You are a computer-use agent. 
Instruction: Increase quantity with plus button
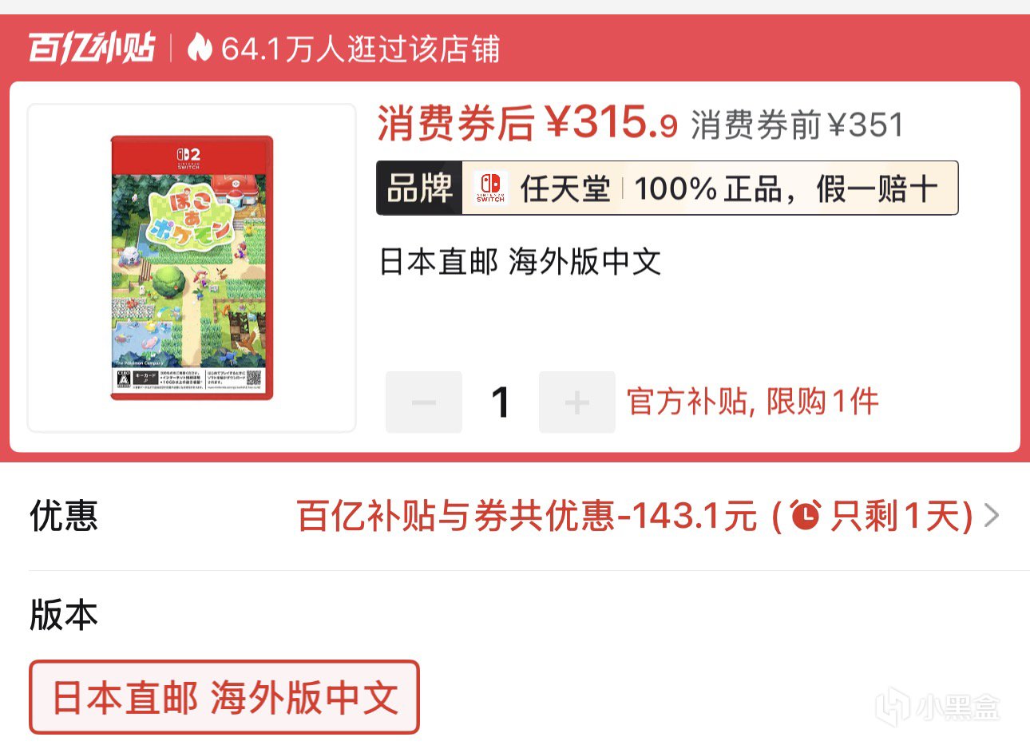pos(576,402)
